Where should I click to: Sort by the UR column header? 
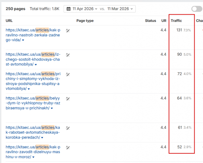[164, 21]
